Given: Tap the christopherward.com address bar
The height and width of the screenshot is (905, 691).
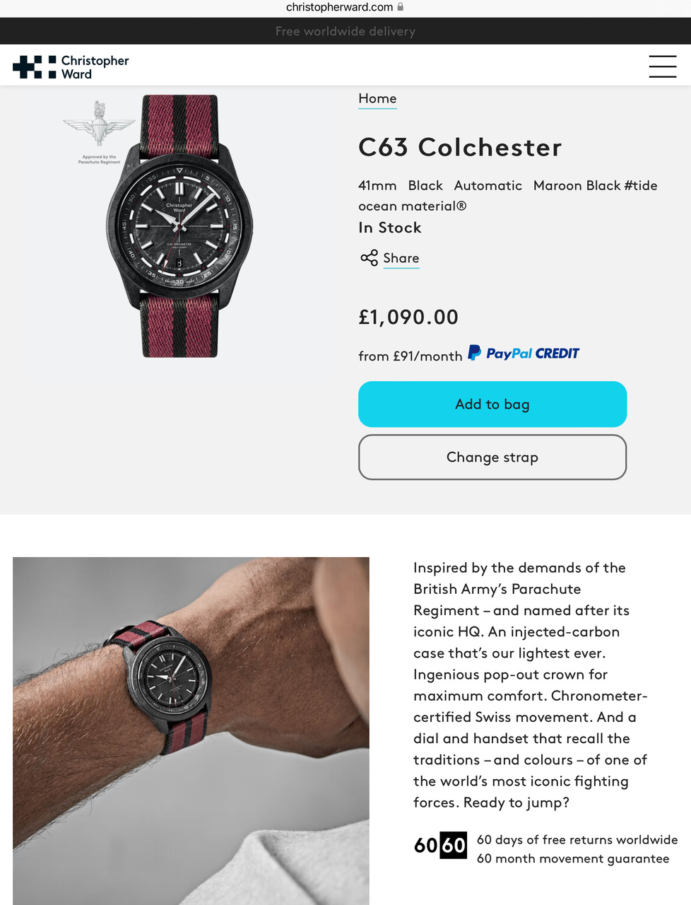Looking at the screenshot, I should point(340,7).
